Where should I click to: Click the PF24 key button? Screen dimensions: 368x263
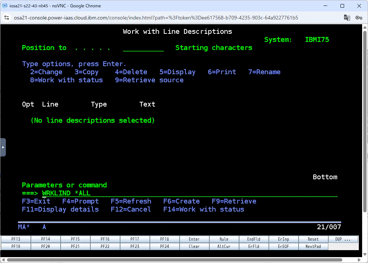point(165,246)
